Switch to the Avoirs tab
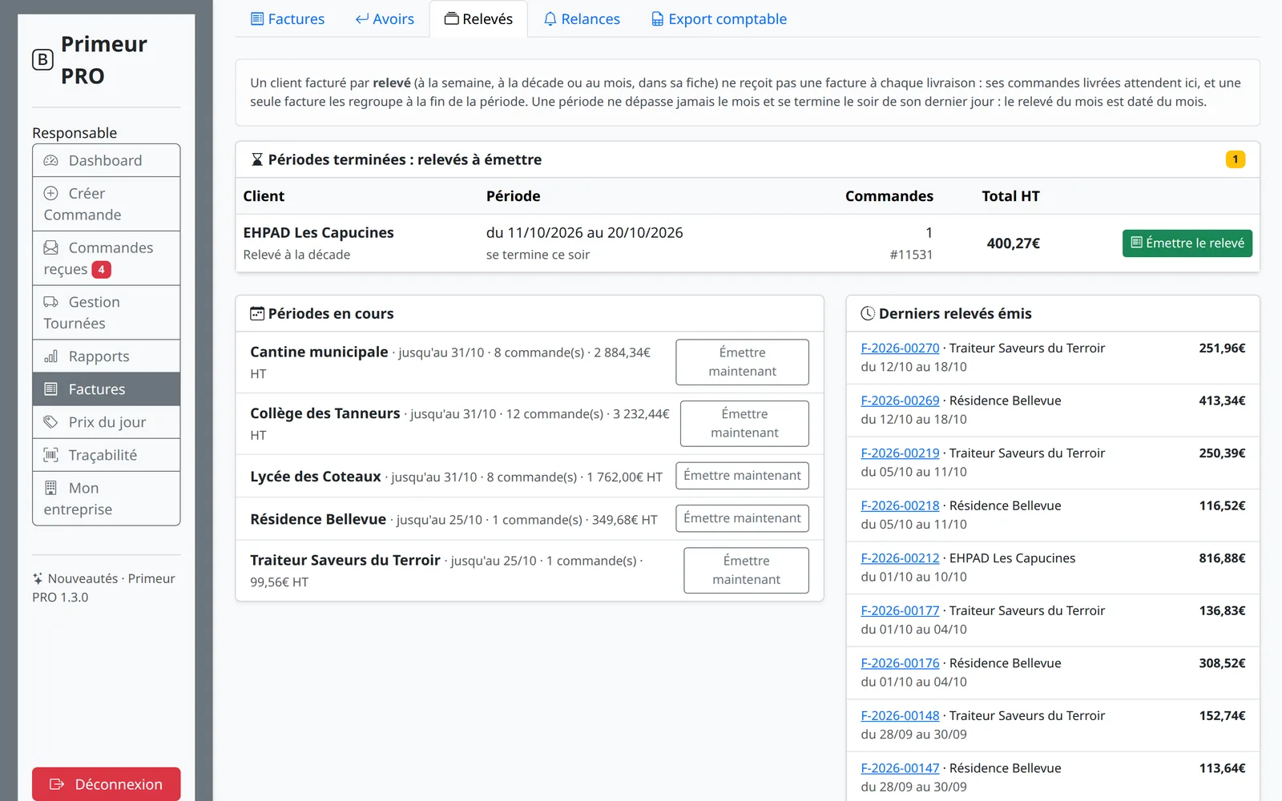1282x801 pixels. pos(385,19)
